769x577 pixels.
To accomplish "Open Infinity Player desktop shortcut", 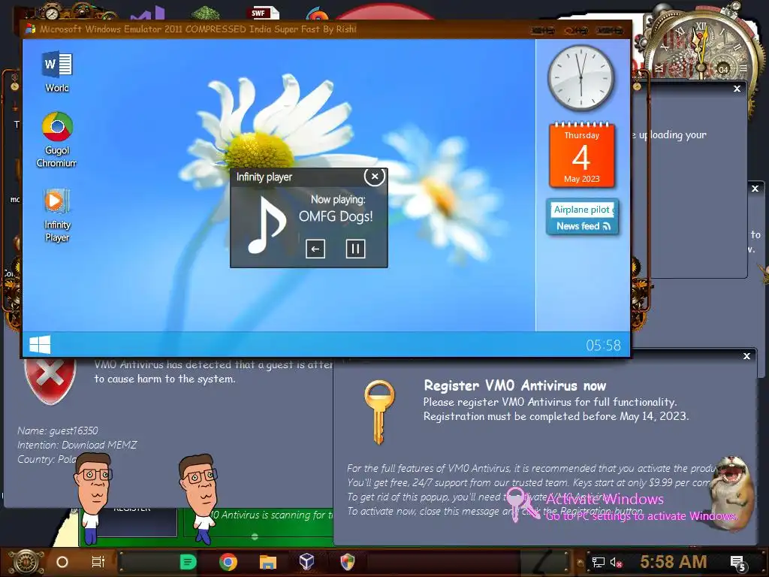I will 57,215.
